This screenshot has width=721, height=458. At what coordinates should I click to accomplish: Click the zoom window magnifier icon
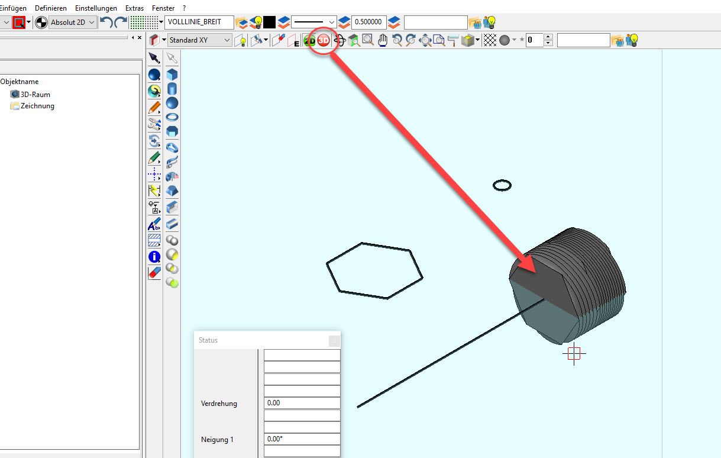click(368, 40)
